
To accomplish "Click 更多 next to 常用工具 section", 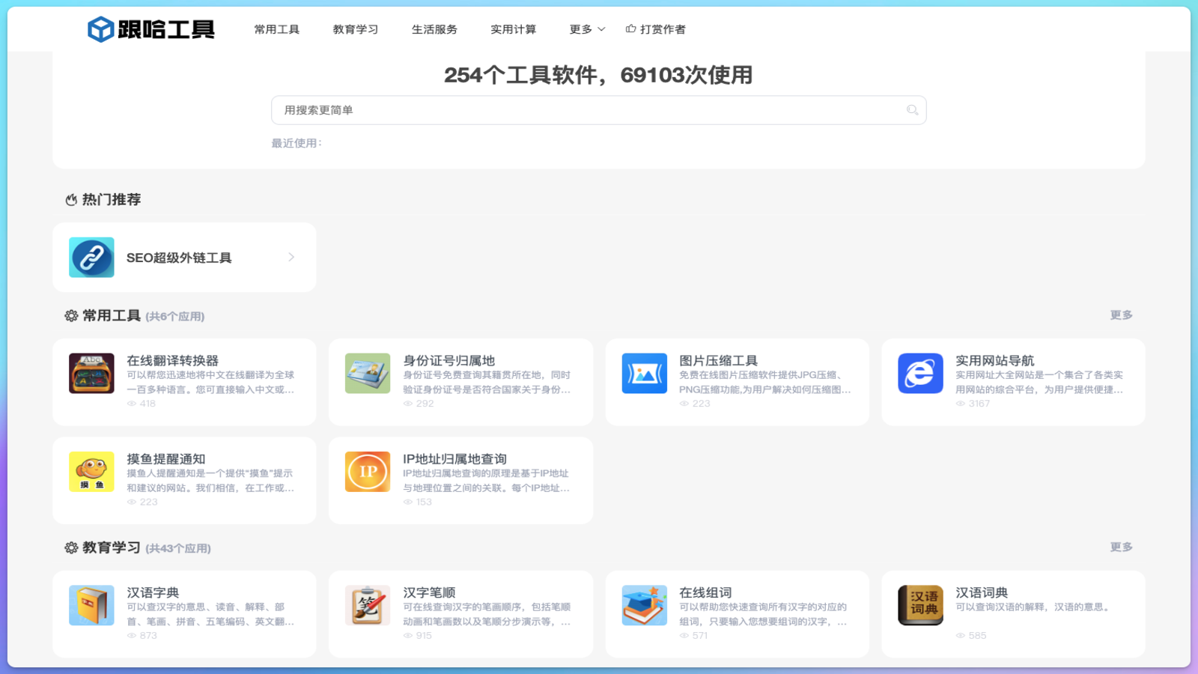I will point(1119,315).
